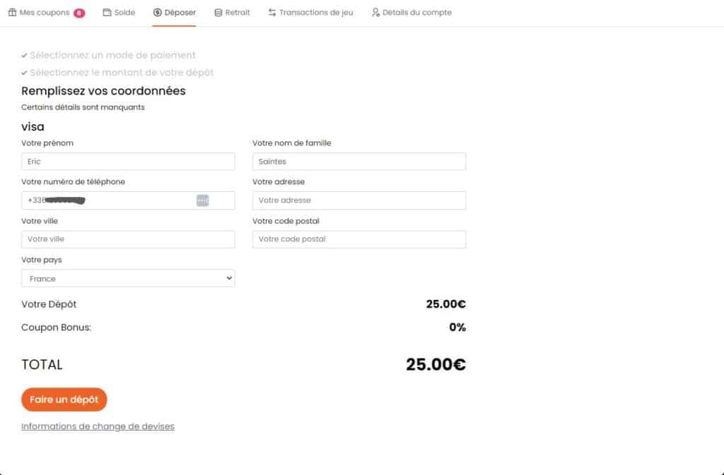Click the Votre adresse field

point(359,200)
